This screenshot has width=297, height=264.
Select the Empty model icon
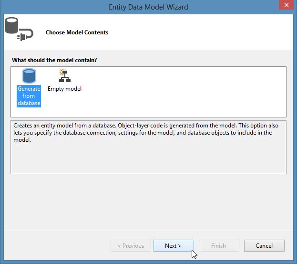[x=64, y=76]
